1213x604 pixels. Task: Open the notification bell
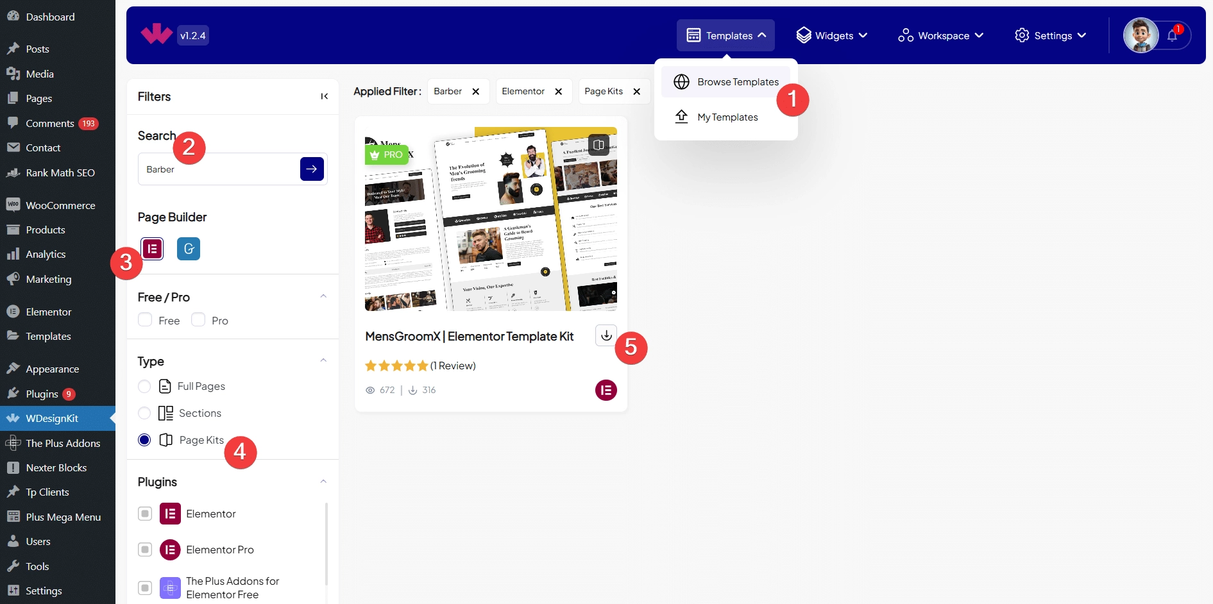(x=1172, y=35)
